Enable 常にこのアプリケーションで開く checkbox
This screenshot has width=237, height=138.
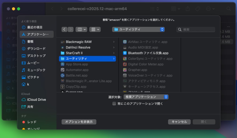click(114, 103)
